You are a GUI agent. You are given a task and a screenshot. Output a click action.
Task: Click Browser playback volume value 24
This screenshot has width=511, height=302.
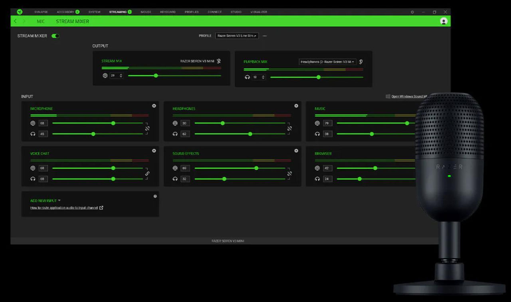click(327, 179)
